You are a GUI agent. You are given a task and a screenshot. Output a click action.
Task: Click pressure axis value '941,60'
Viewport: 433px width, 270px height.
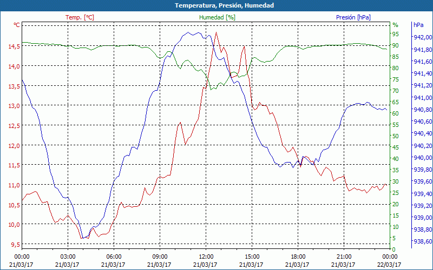click(423, 62)
